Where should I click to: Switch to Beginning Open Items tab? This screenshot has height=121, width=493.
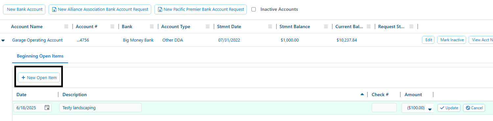coord(40,56)
